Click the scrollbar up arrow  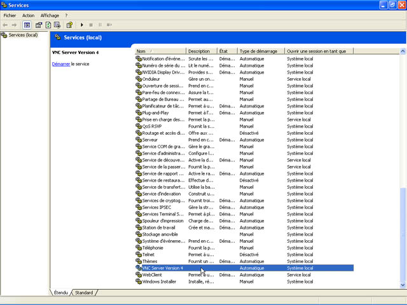point(403,51)
